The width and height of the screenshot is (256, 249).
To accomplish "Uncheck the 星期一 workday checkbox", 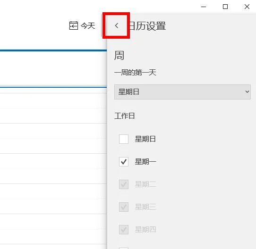I will (124, 162).
